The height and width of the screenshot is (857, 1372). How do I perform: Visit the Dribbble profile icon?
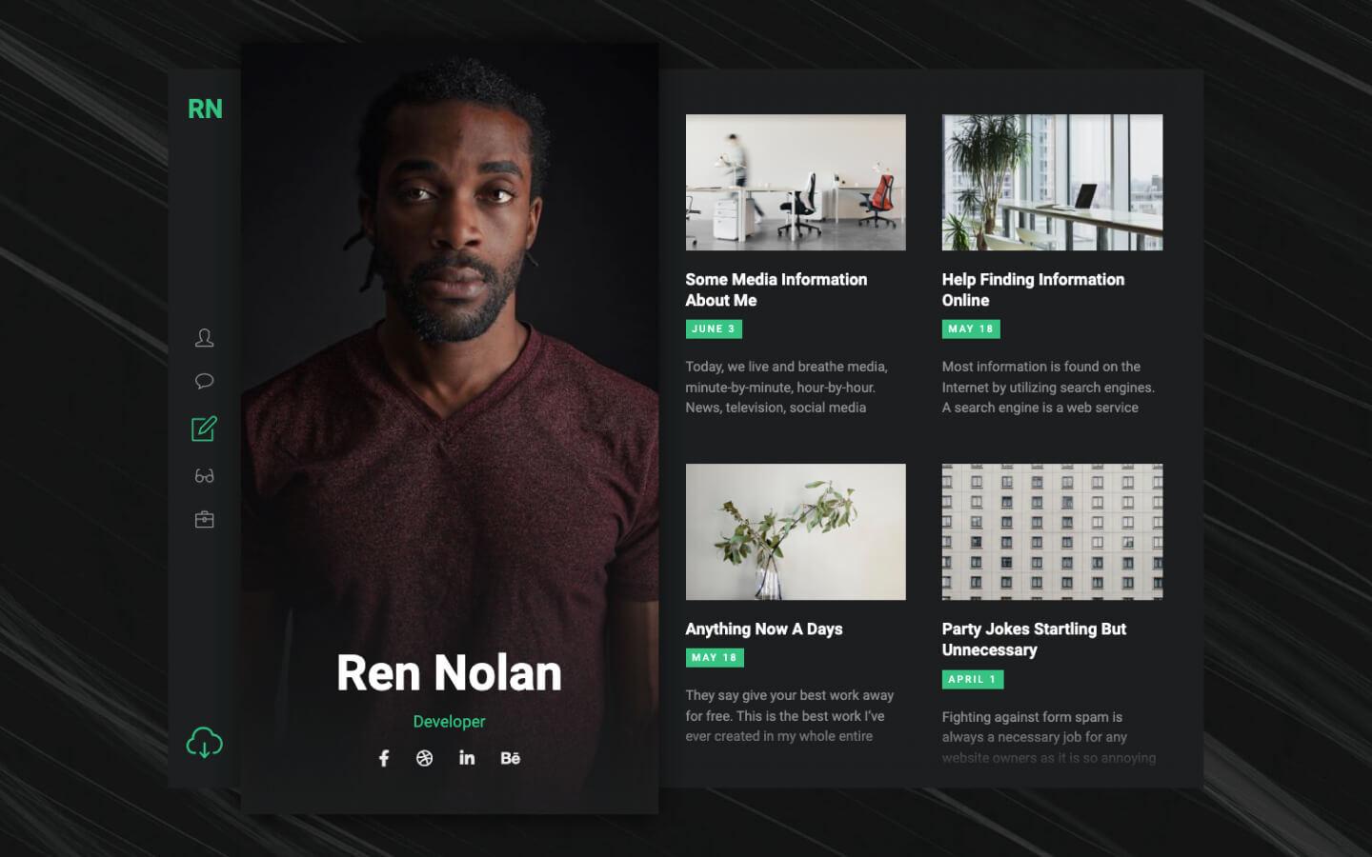(425, 758)
